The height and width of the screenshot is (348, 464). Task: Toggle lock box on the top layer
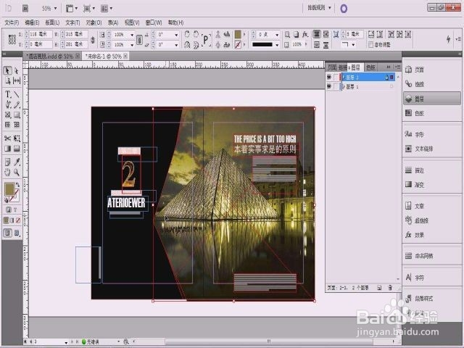336,78
